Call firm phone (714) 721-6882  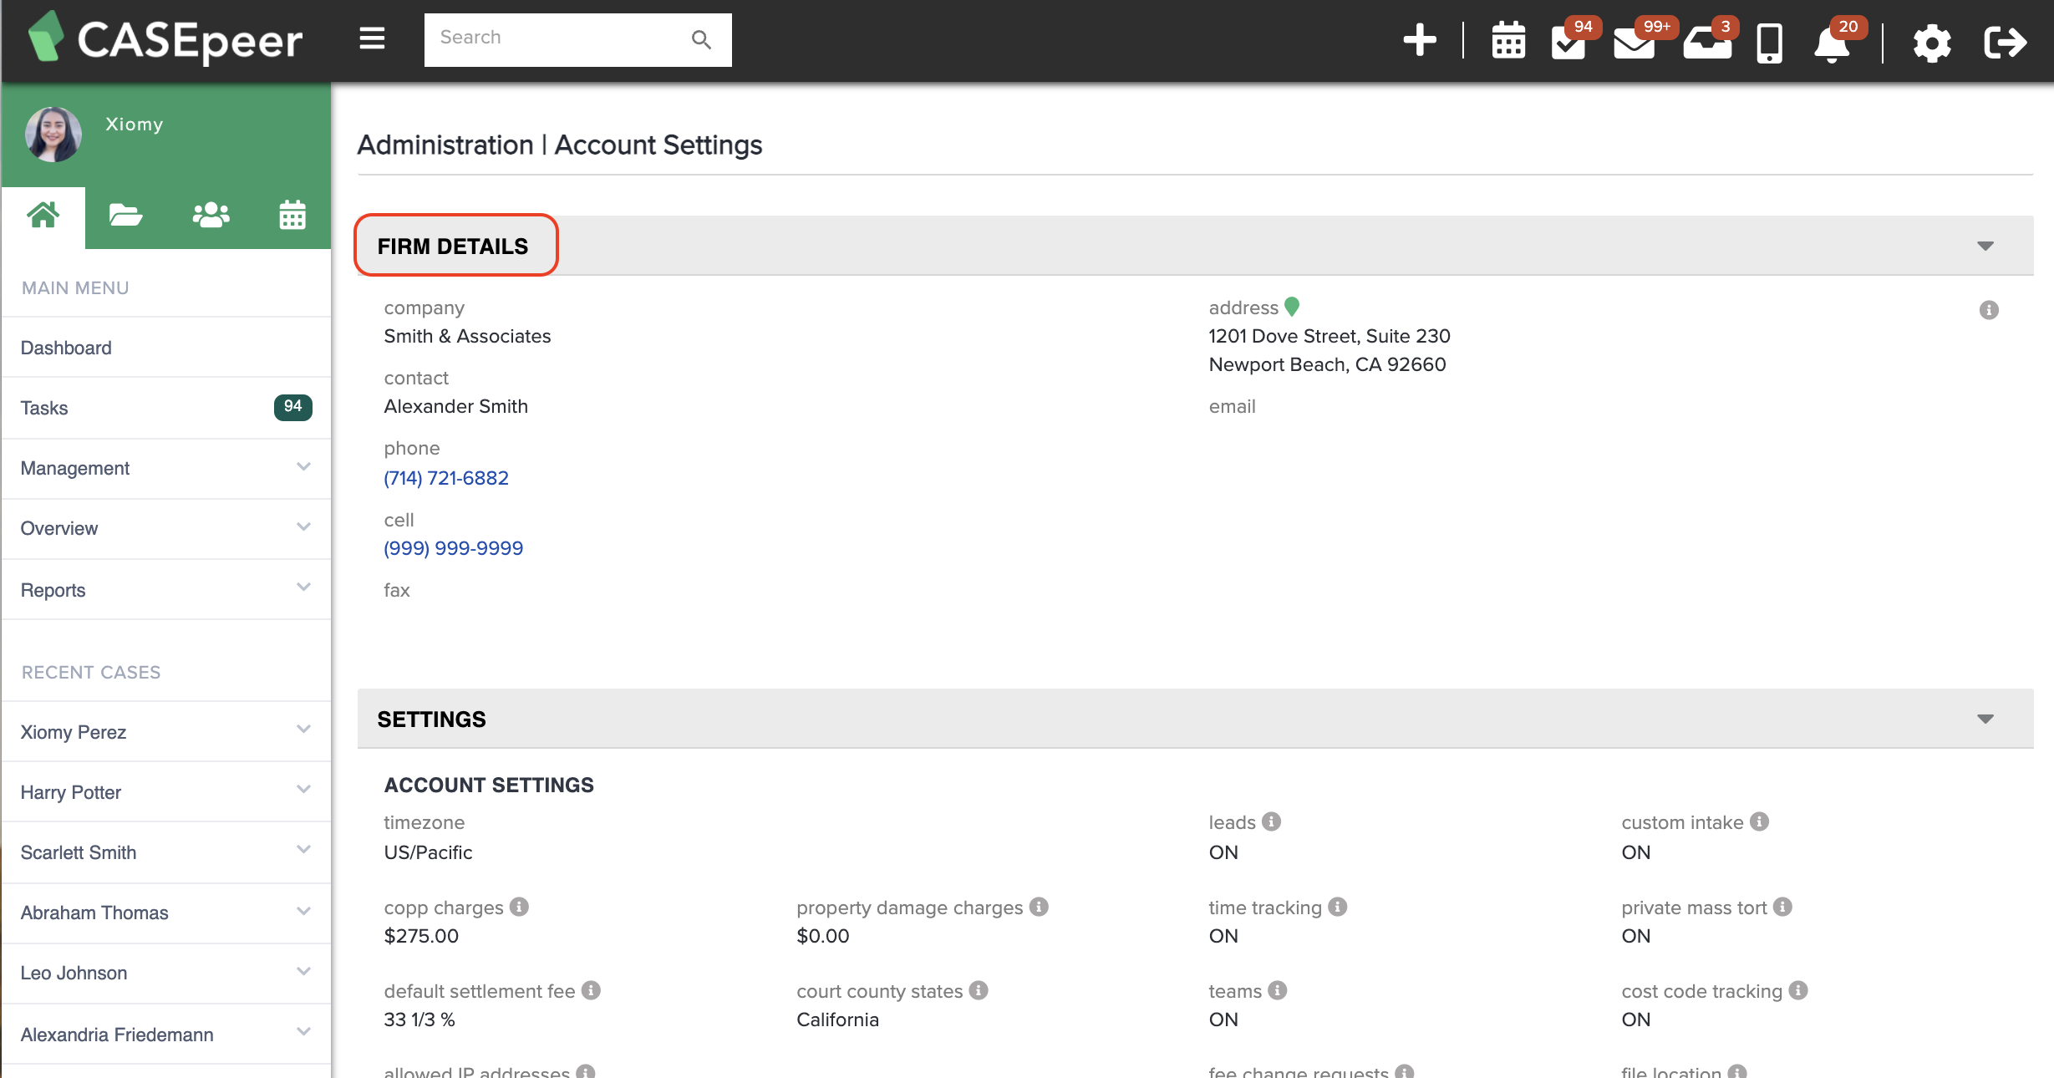tap(446, 478)
